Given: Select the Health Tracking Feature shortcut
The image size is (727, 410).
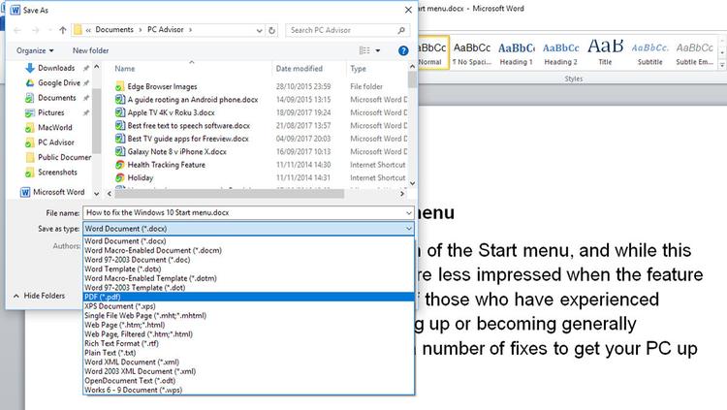Looking at the screenshot, I should point(167,165).
